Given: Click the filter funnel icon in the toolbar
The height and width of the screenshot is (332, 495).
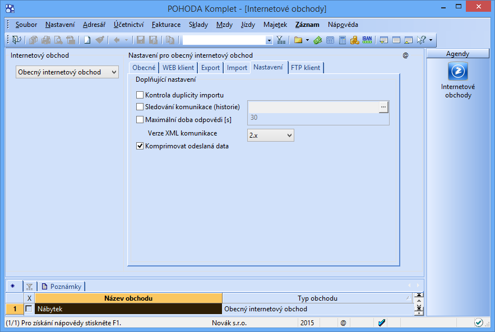Looking at the screenshot, I should (x=281, y=40).
